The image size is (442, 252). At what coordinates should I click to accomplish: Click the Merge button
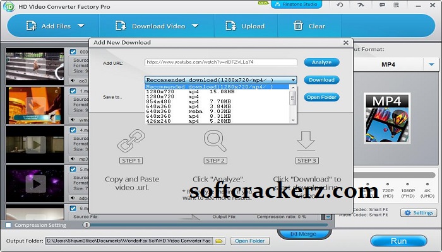303,234
